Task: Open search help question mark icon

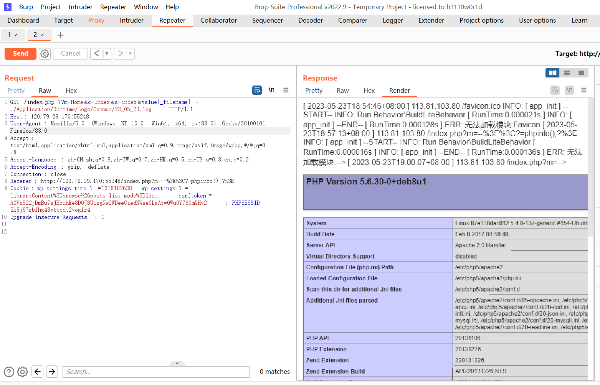Action: pos(9,372)
